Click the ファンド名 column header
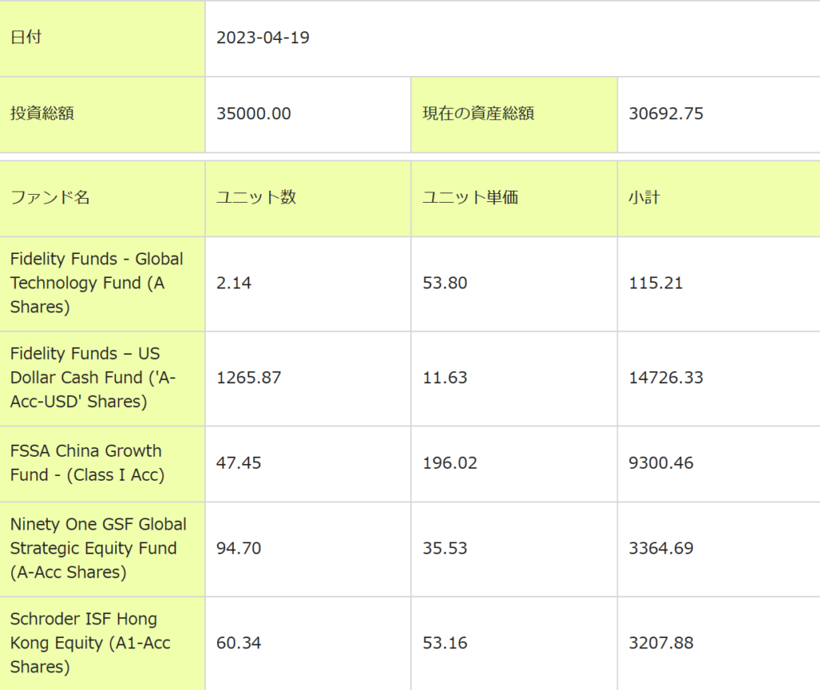Image resolution: width=820 pixels, height=690 pixels. click(x=50, y=198)
